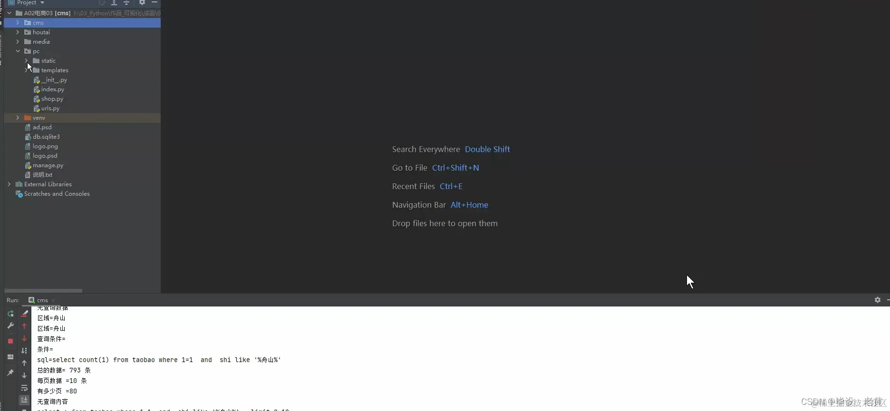Select shop.py file
The image size is (890, 411).
pos(52,99)
